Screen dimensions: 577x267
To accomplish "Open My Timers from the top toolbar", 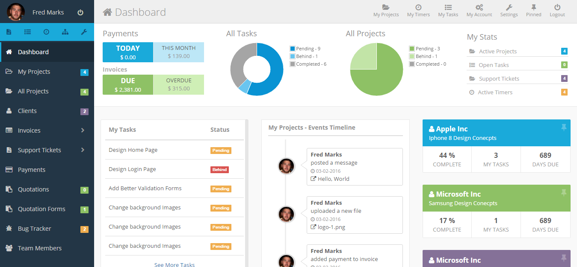I will (418, 11).
